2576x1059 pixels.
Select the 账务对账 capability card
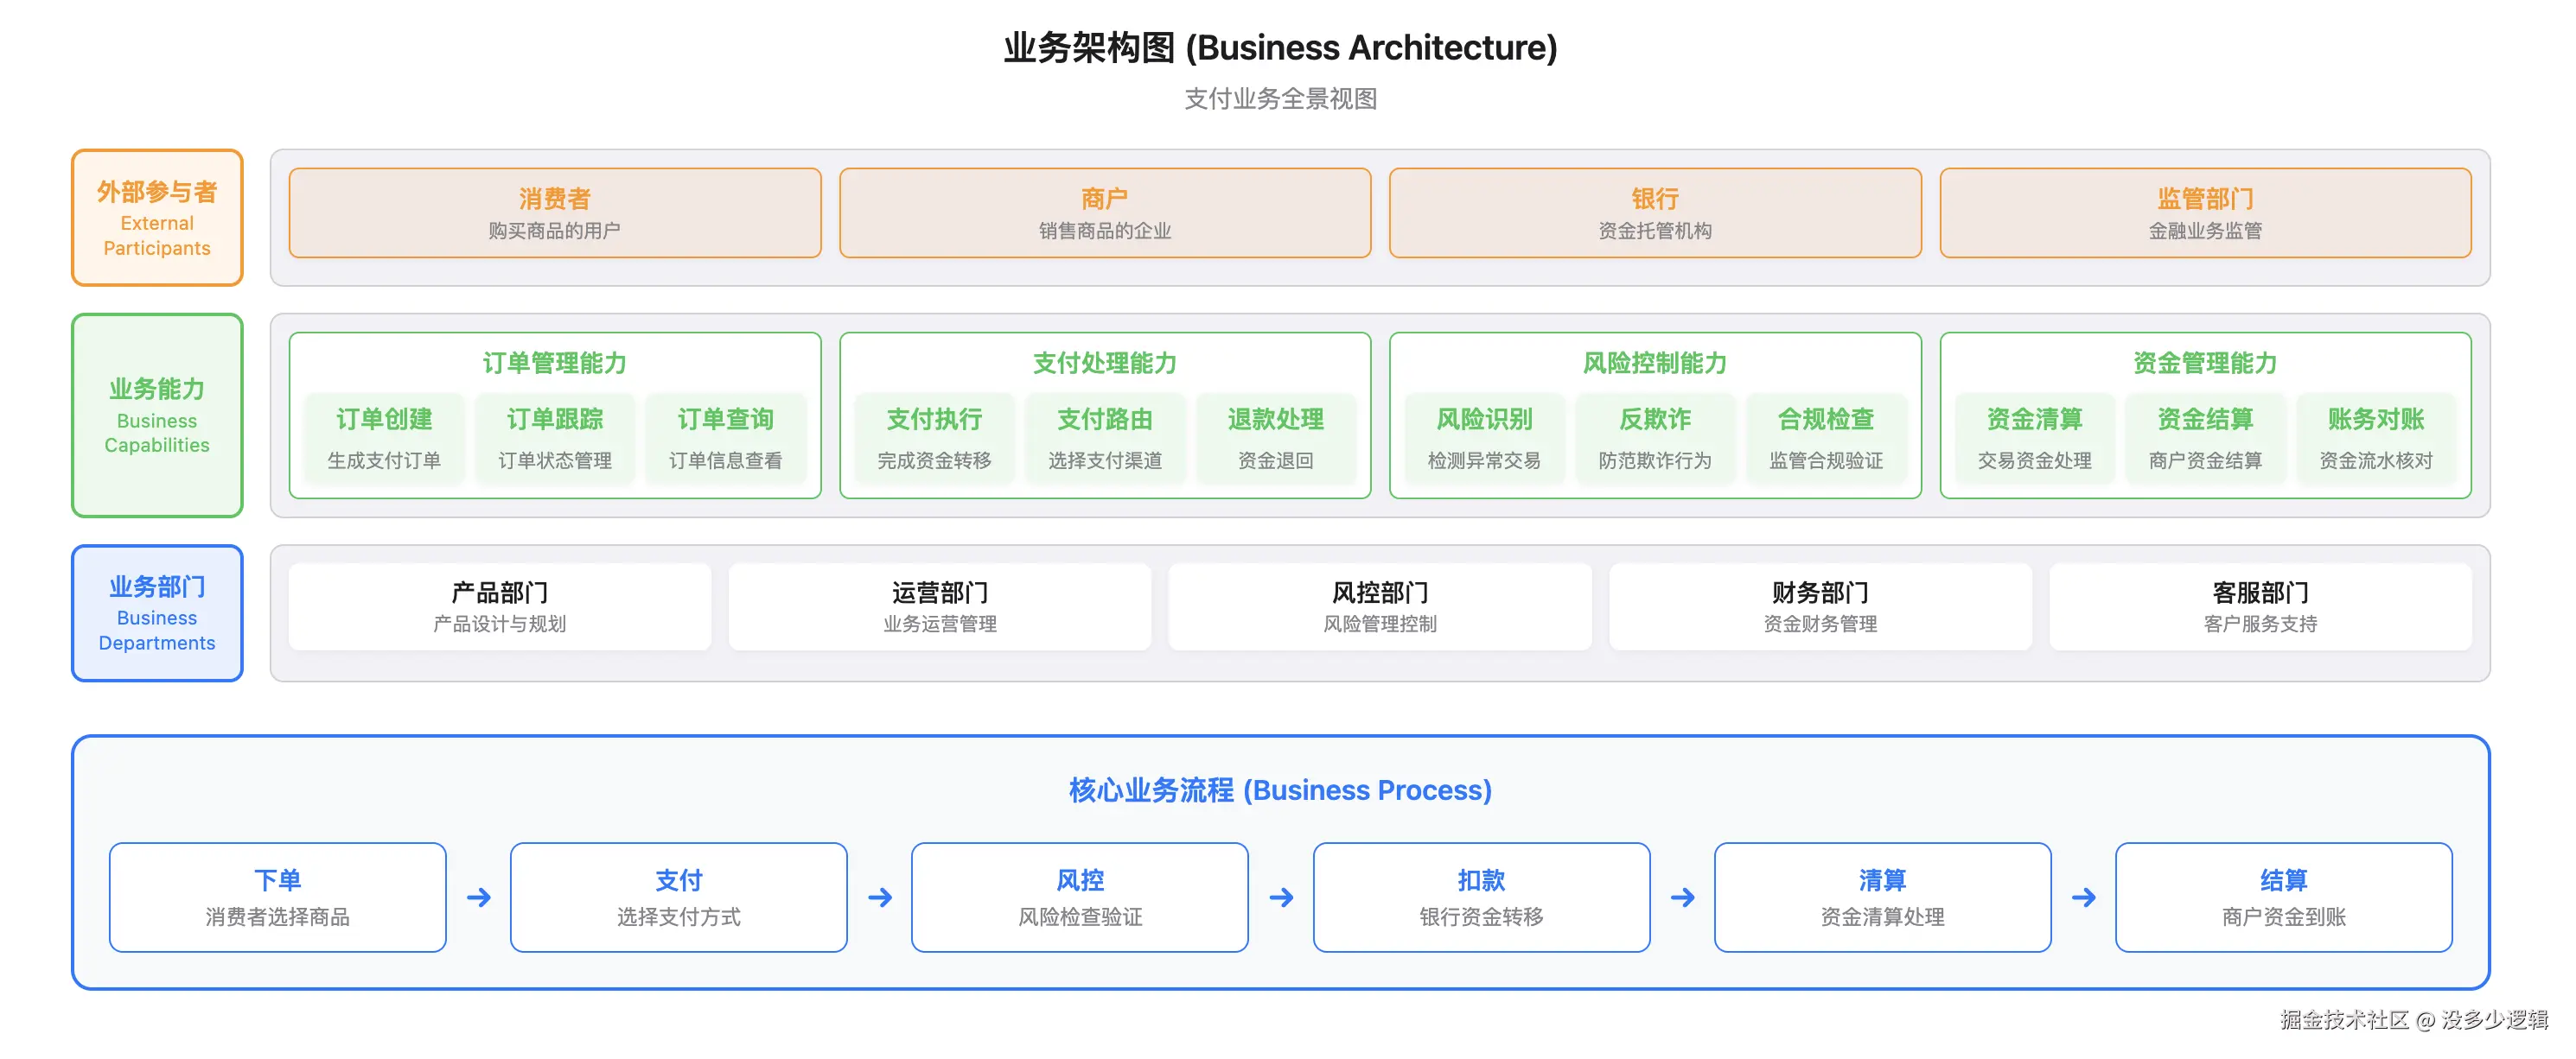tap(2376, 438)
